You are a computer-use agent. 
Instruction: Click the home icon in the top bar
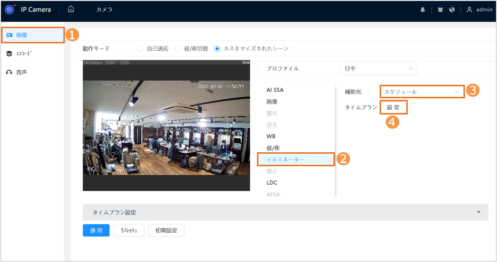pos(71,9)
